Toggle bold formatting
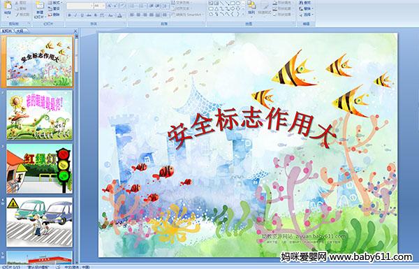The height and width of the screenshot is (269, 419). pos(69,15)
